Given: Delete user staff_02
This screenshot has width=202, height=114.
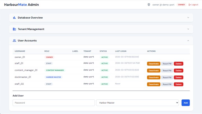Looking at the screenshot, I should click(x=178, y=84).
